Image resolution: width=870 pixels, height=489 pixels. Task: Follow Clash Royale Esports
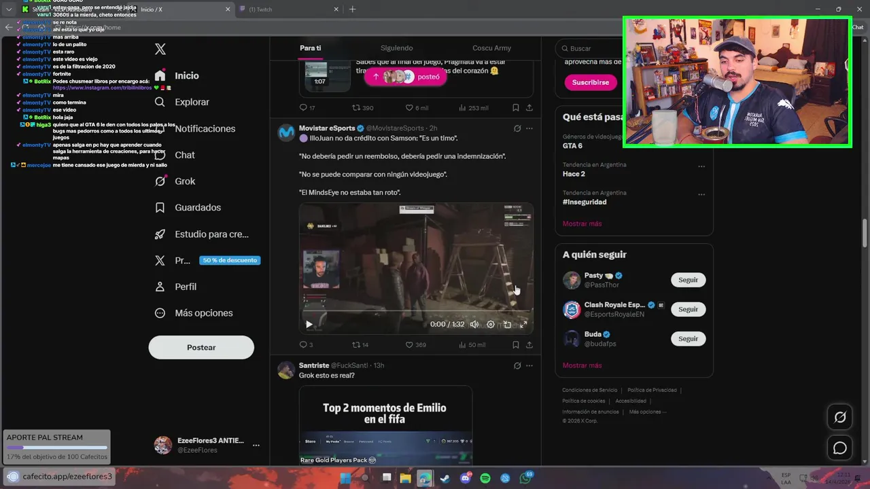tap(688, 309)
